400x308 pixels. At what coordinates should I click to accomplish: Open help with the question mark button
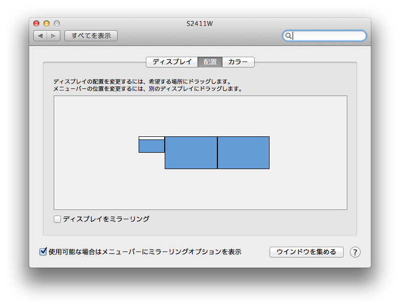click(355, 252)
